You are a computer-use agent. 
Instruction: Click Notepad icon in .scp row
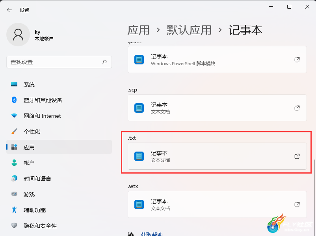[139, 108]
